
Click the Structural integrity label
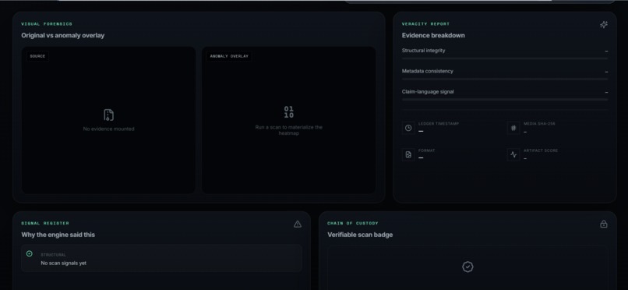[423, 51]
